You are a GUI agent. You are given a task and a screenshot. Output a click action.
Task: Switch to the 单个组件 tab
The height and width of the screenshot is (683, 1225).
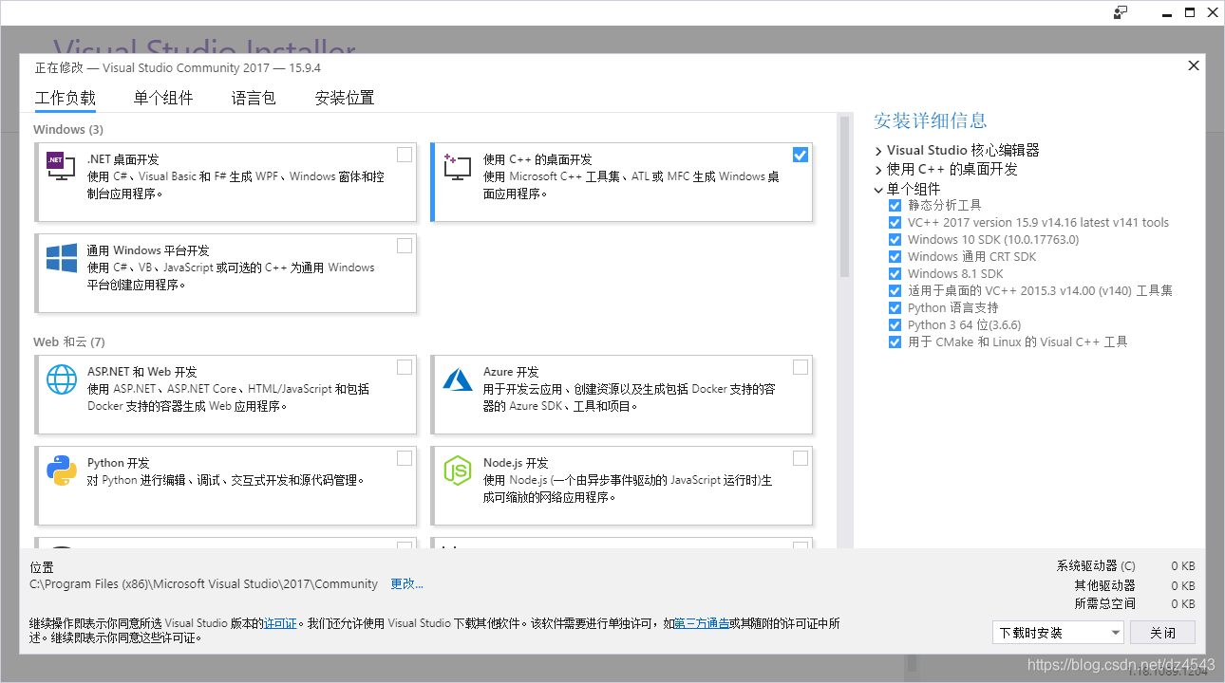click(x=163, y=98)
